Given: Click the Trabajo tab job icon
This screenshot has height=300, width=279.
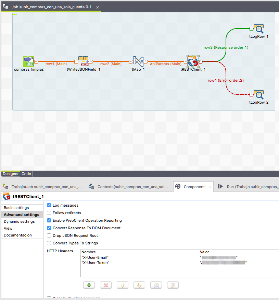Looking at the screenshot, I should 5,186.
